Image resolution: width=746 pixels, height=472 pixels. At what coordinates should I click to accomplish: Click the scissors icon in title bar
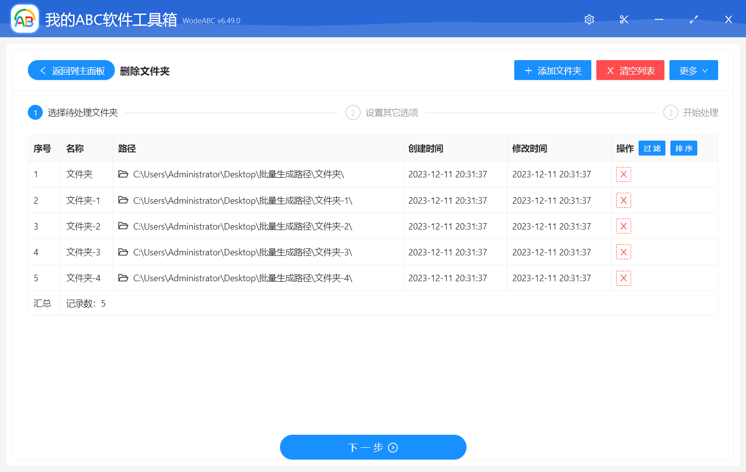pyautogui.click(x=624, y=19)
